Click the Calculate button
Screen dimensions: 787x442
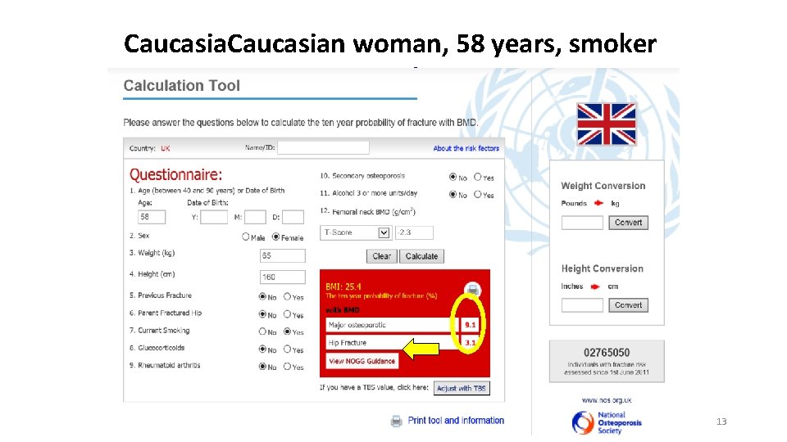tap(421, 256)
